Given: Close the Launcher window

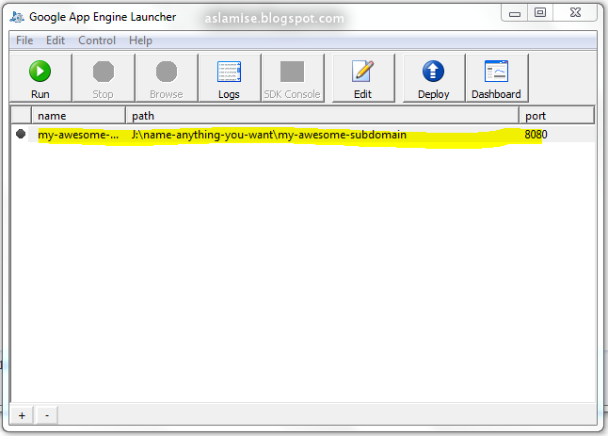Looking at the screenshot, I should click(x=575, y=13).
